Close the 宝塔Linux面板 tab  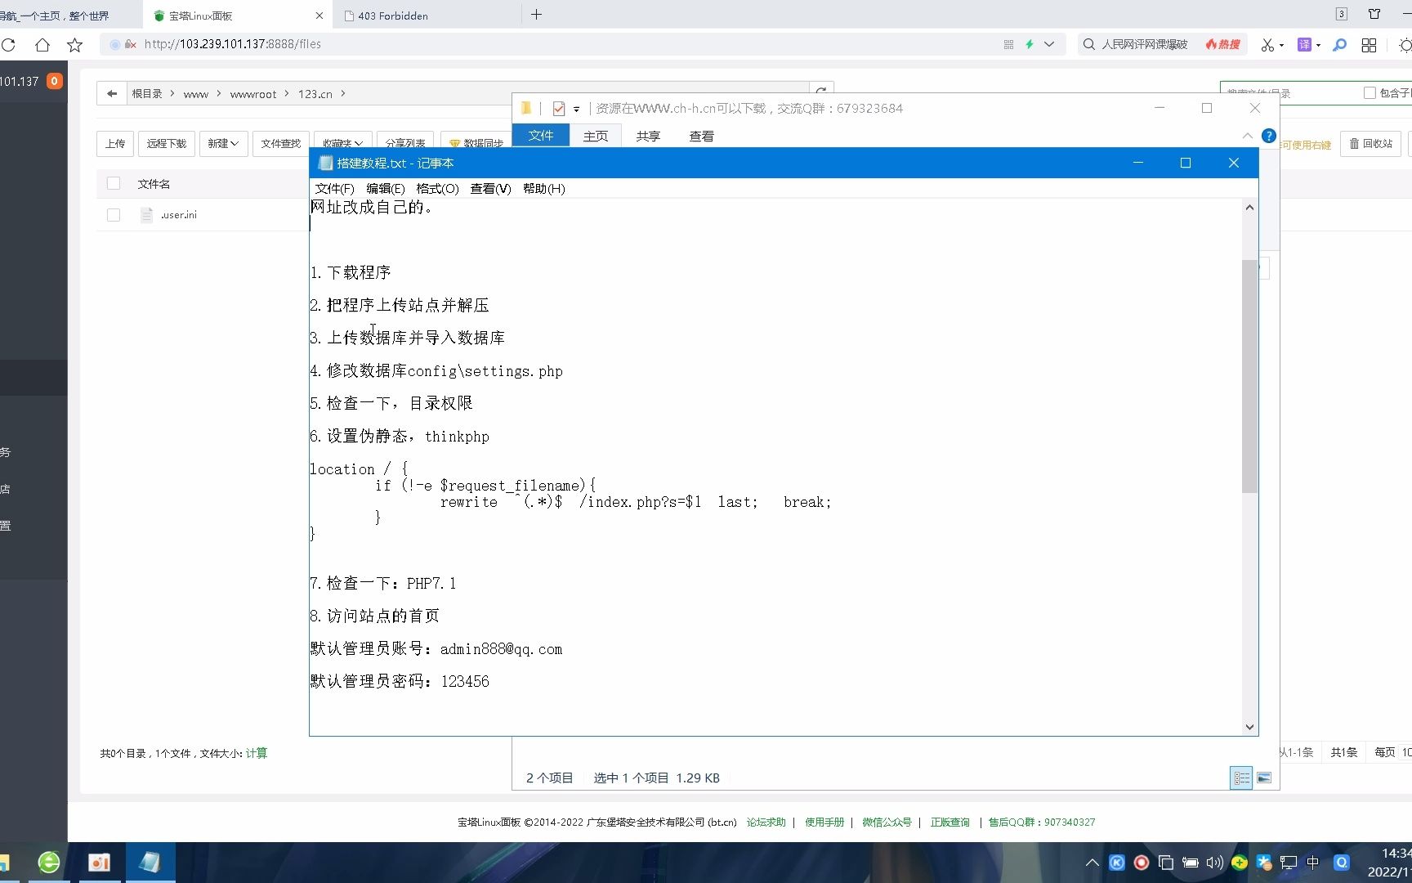319,16
